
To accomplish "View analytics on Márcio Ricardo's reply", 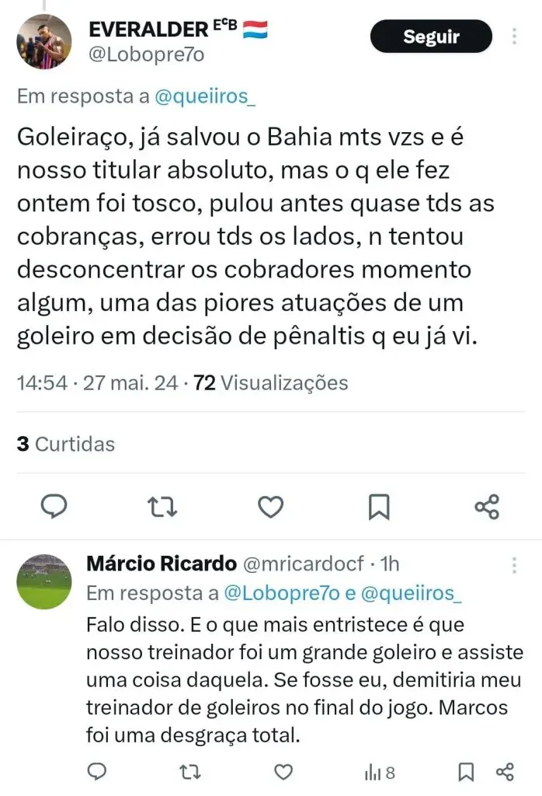I will pyautogui.click(x=380, y=772).
